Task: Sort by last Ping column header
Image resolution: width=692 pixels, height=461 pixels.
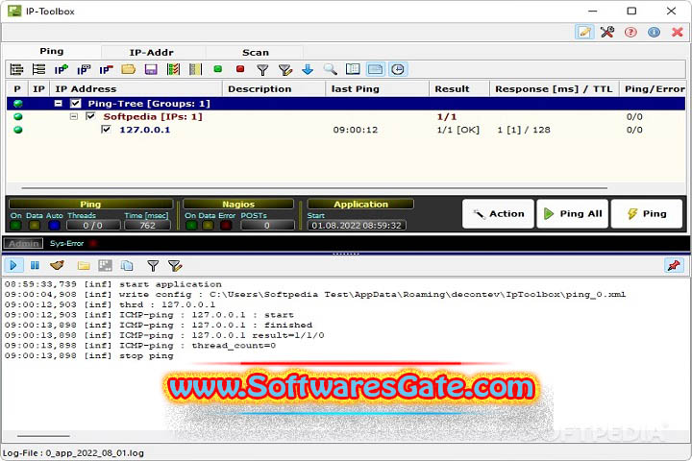Action: (x=378, y=89)
